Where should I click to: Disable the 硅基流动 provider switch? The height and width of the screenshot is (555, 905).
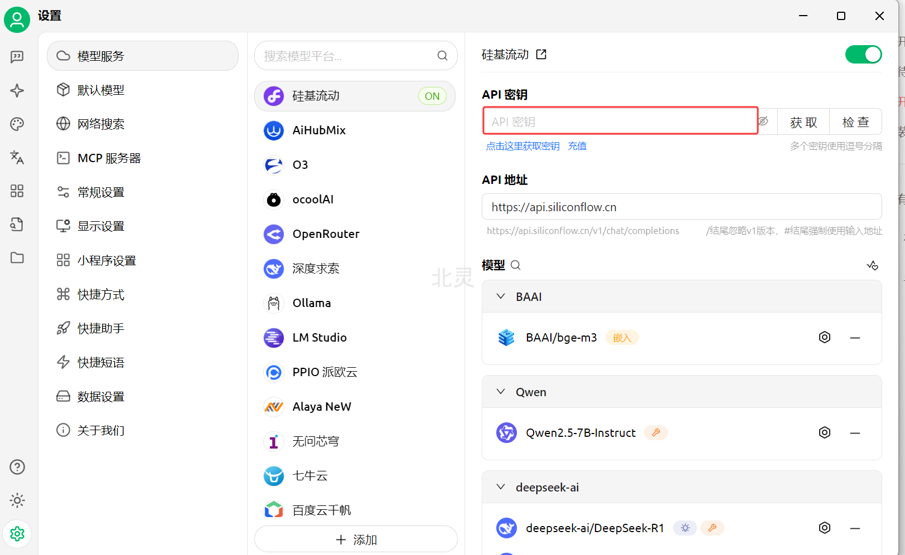pyautogui.click(x=863, y=55)
